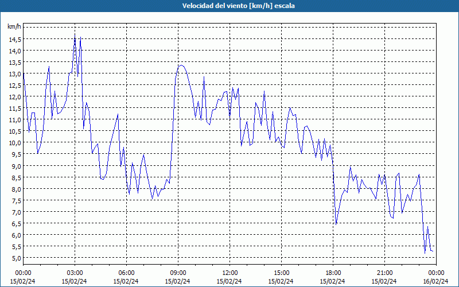Select the 06:00 time label

tap(126, 273)
